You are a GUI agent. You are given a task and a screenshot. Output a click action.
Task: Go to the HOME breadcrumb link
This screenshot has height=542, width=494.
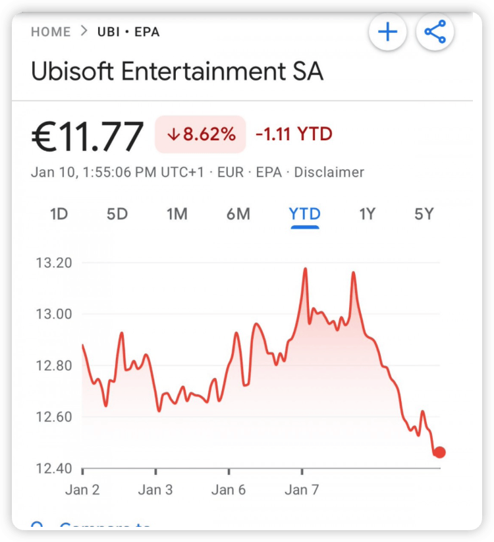(51, 32)
